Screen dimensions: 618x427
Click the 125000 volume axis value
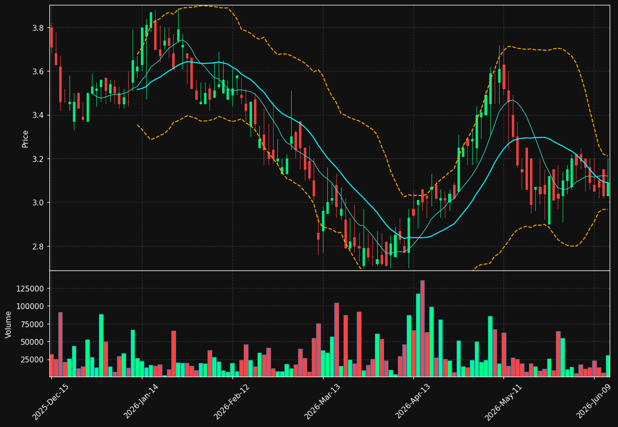point(31,289)
